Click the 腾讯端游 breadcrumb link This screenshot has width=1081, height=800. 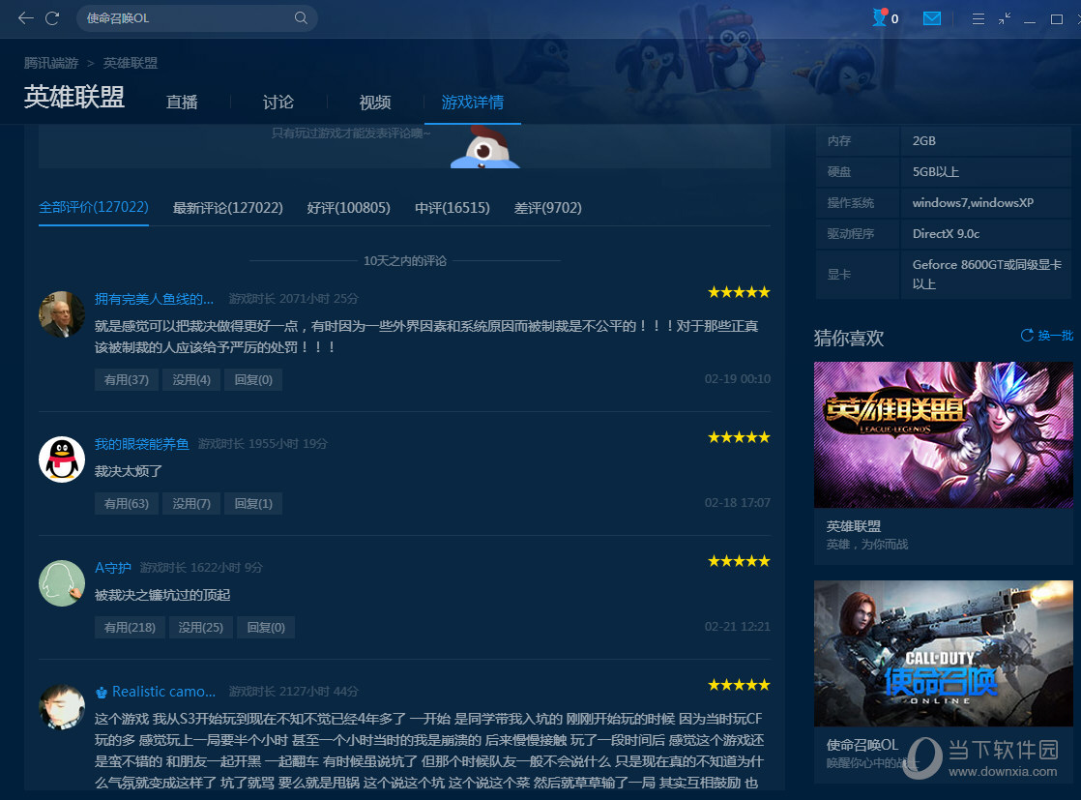tap(51, 63)
